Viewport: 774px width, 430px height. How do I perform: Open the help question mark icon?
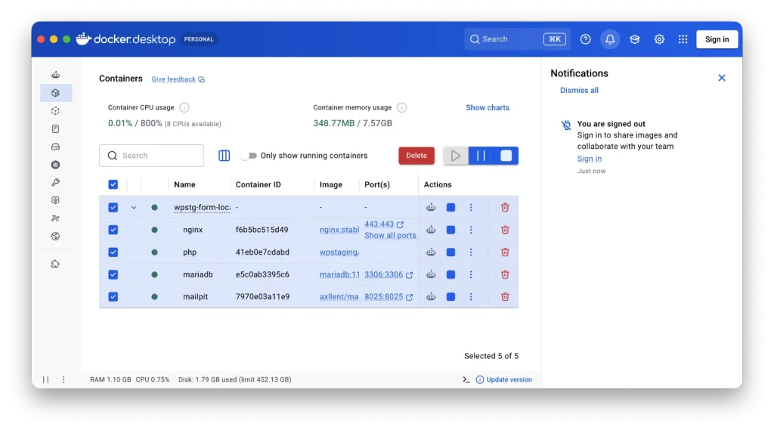(586, 39)
